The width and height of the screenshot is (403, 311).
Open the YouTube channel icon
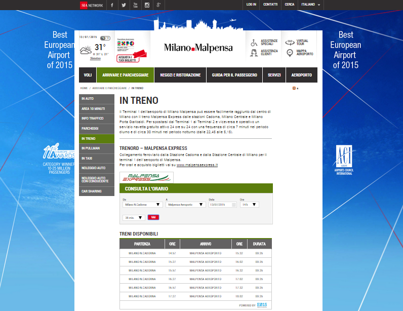(x=135, y=5)
